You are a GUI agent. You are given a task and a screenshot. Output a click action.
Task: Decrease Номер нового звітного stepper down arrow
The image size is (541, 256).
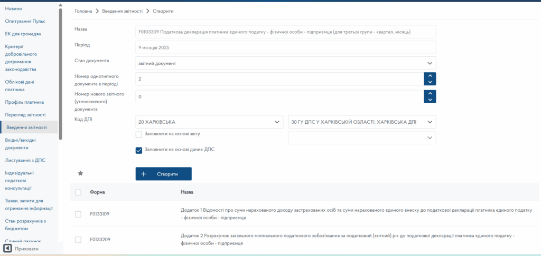click(430, 100)
